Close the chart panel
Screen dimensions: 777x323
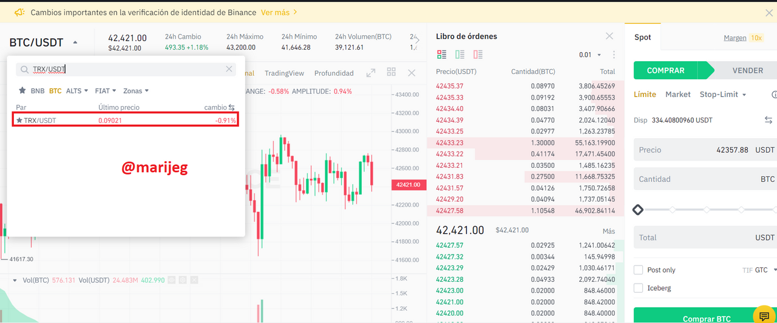click(412, 73)
